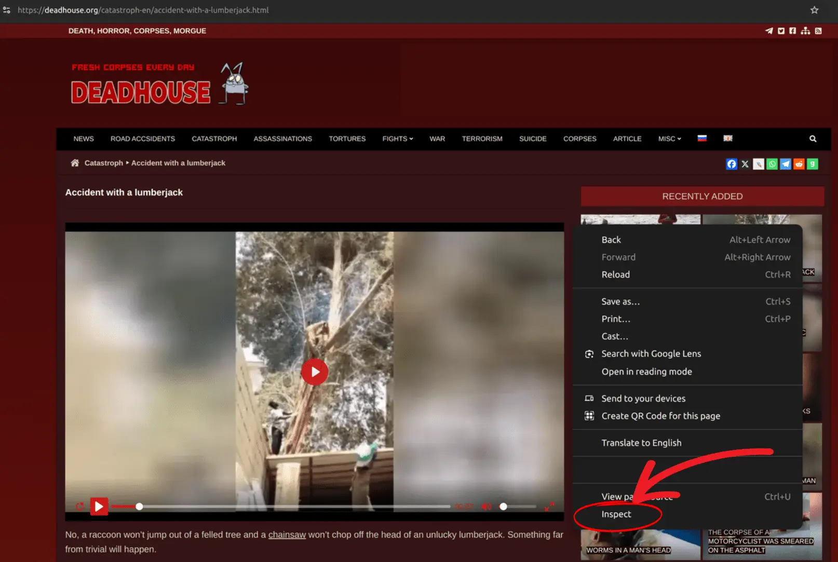The image size is (838, 562).
Task: Open the sitemap icon in the top strip
Action: tap(805, 31)
